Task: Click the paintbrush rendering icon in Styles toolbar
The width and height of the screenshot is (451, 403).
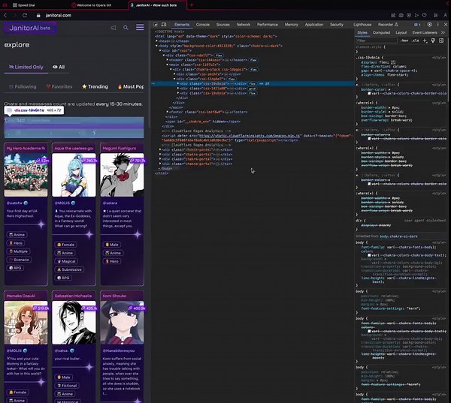Action: click(x=433, y=41)
